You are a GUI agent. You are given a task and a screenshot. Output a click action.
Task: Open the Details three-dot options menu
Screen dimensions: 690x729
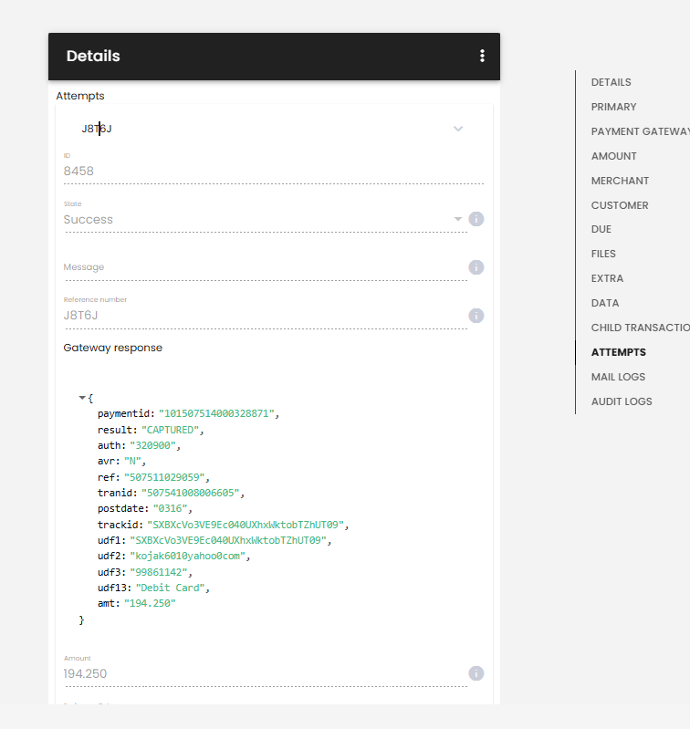pyautogui.click(x=482, y=56)
